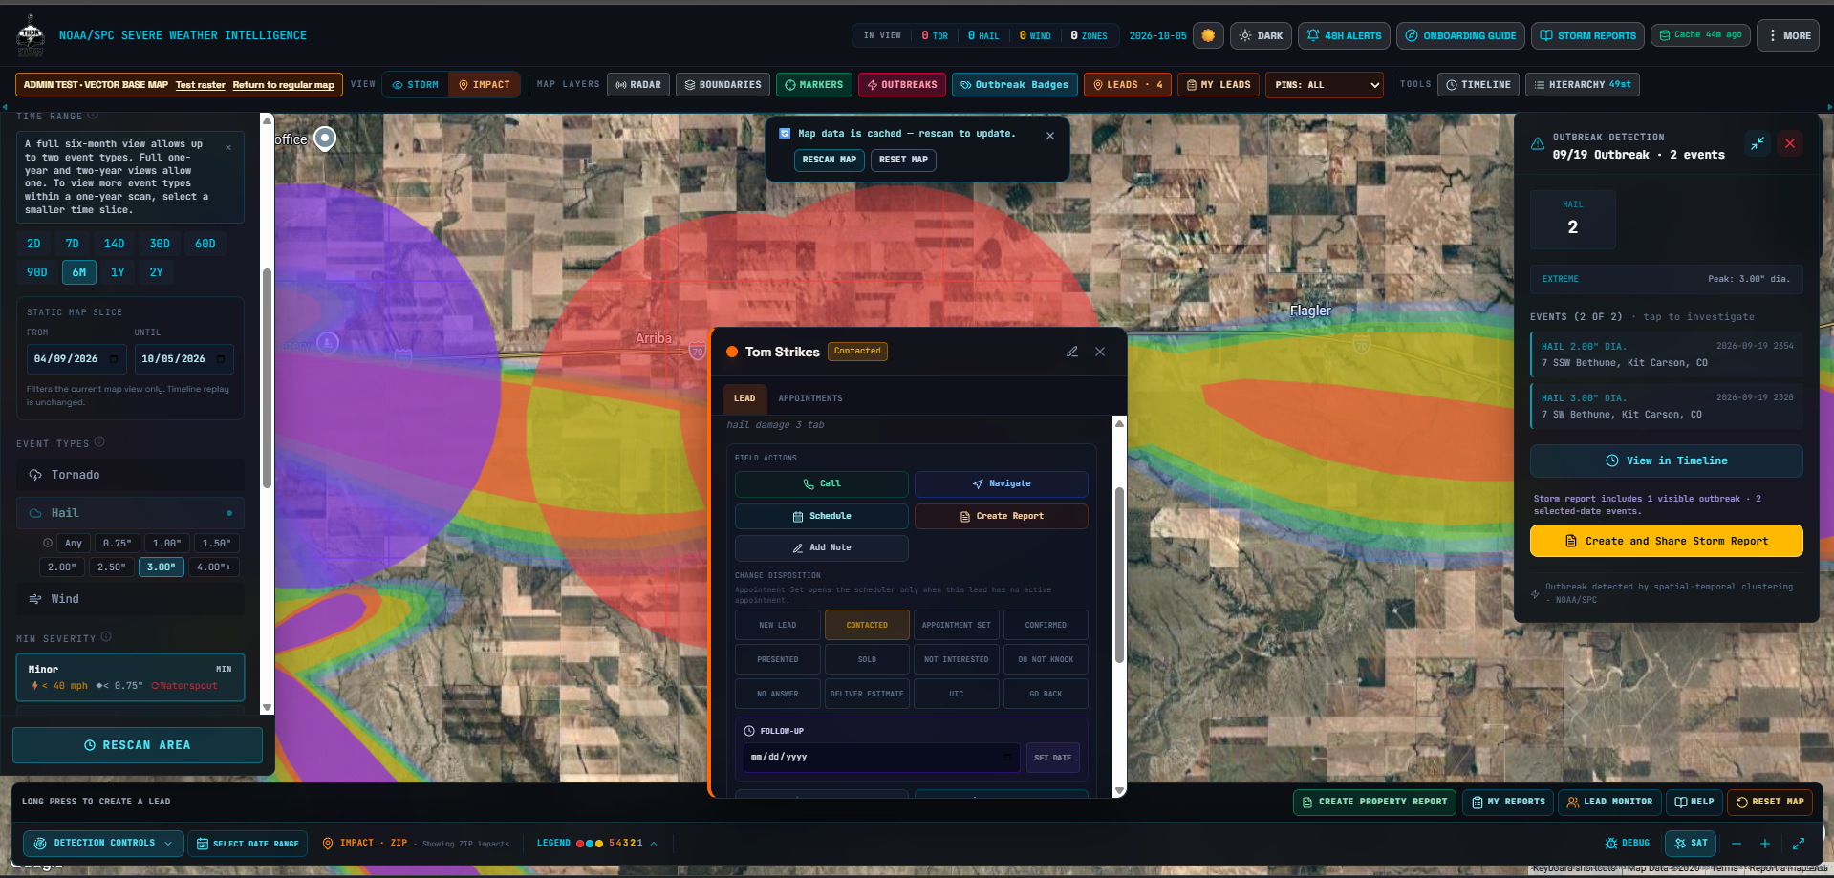This screenshot has height=878, width=1834.
Task: Expand the Legend chevron
Action: coord(654,844)
